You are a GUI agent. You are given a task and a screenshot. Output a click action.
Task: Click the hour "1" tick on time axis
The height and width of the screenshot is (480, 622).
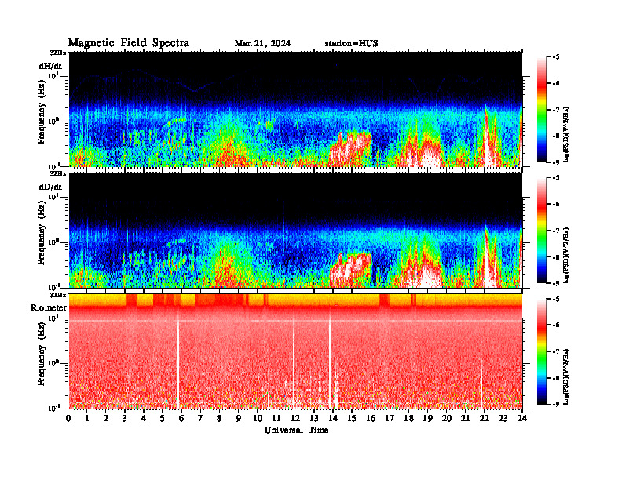pyautogui.click(x=87, y=418)
